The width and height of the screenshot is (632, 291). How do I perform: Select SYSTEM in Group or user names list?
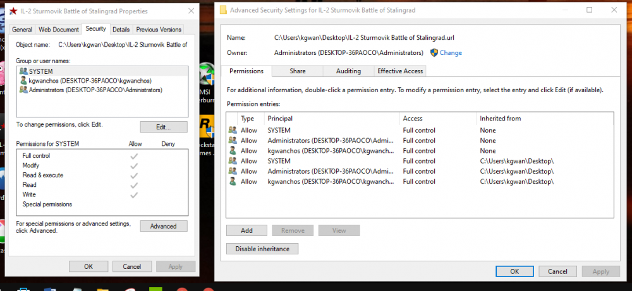(102, 71)
